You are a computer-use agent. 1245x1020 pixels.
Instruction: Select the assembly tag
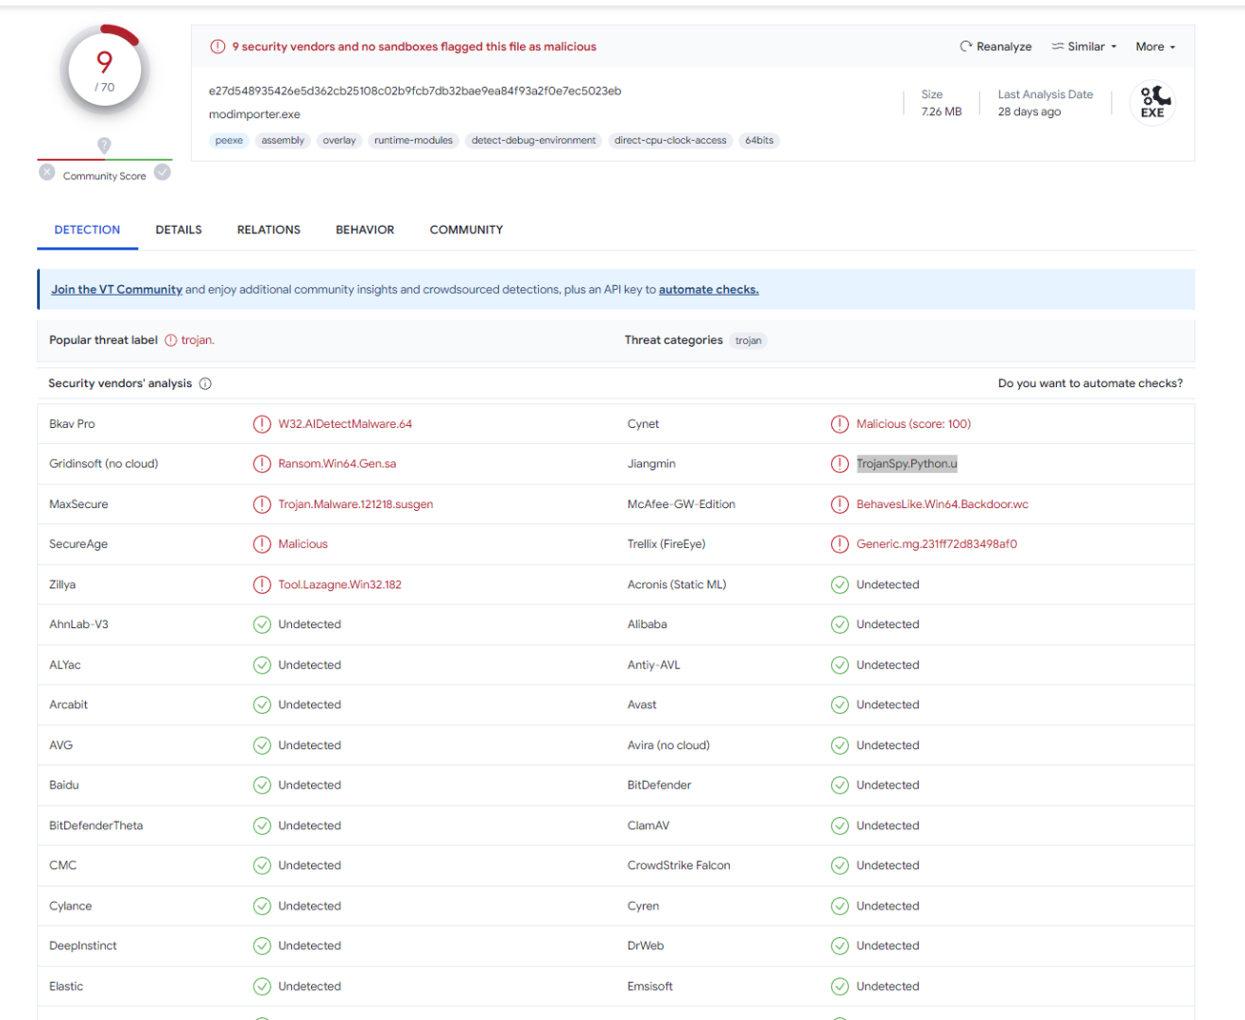click(283, 141)
